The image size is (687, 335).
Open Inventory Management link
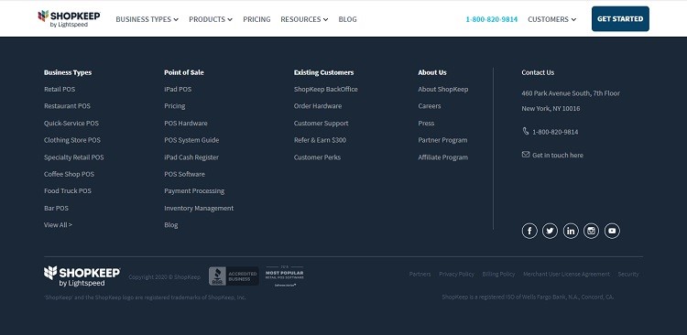(199, 208)
